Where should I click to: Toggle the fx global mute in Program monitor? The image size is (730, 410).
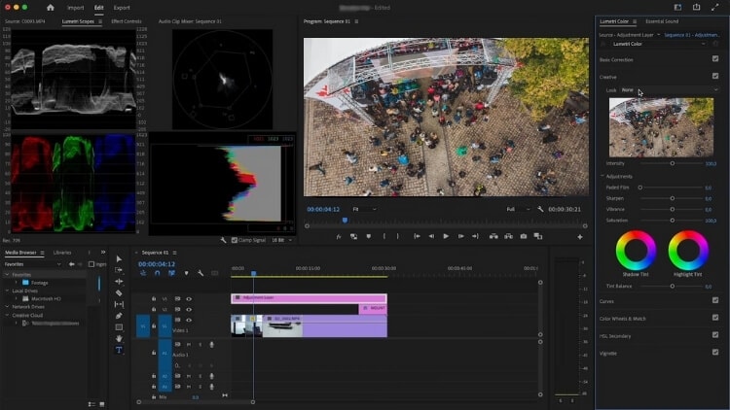339,236
